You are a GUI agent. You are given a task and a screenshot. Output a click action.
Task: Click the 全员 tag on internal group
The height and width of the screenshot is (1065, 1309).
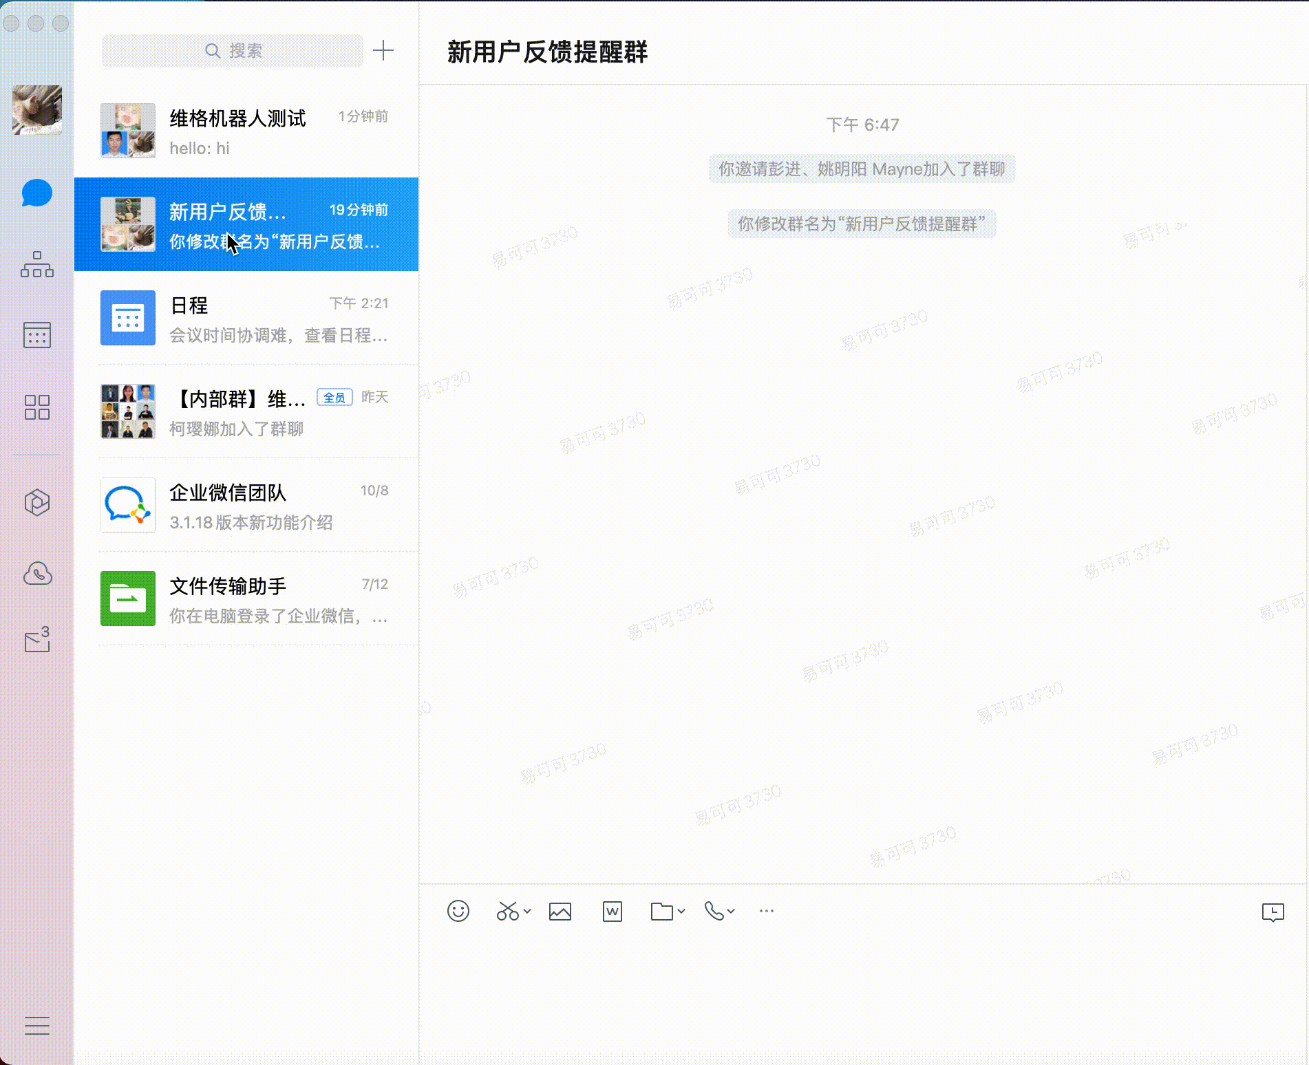tap(334, 398)
